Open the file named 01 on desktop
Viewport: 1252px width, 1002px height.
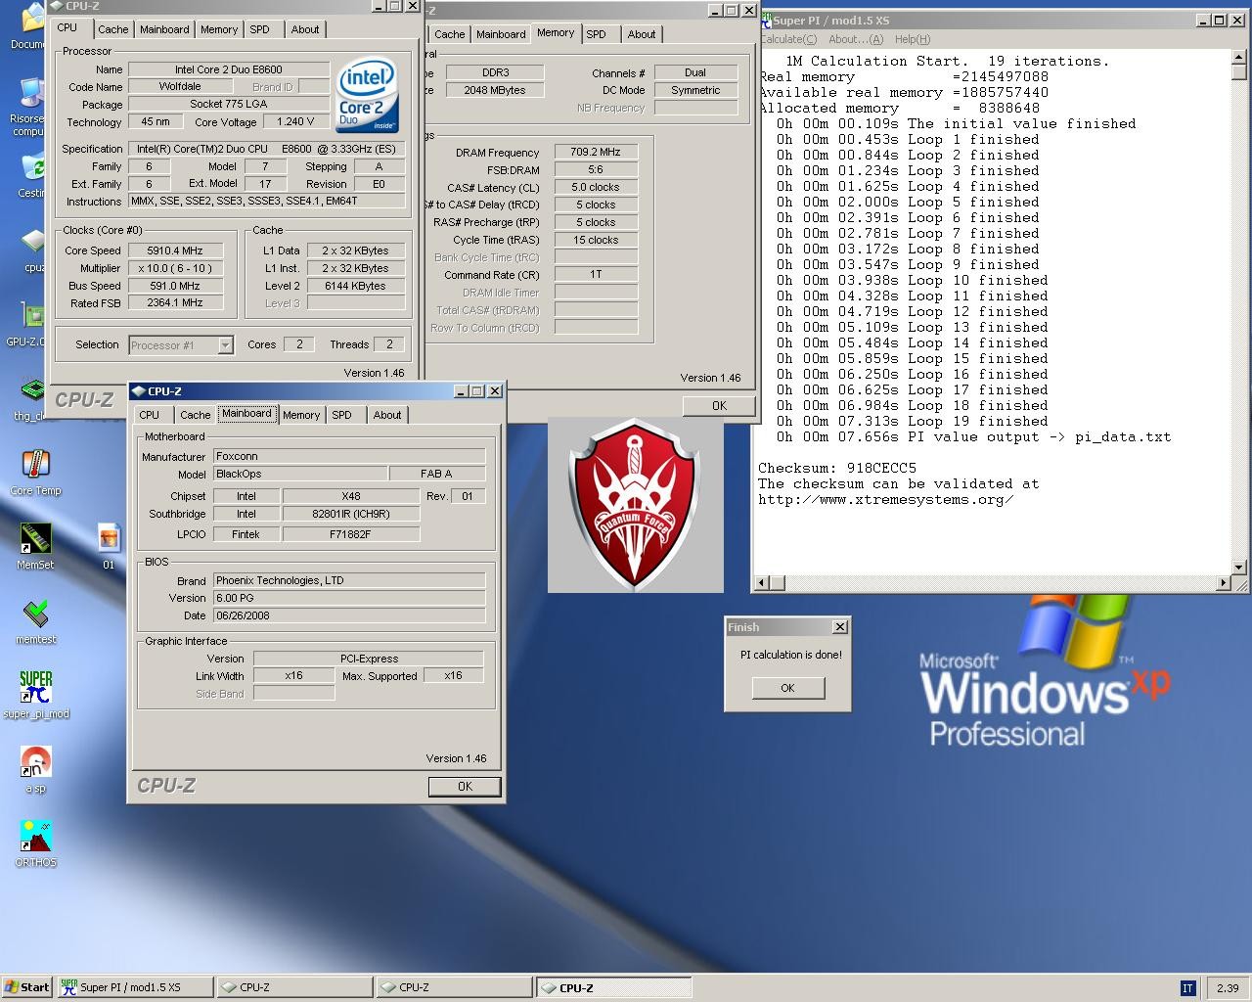coord(109,545)
